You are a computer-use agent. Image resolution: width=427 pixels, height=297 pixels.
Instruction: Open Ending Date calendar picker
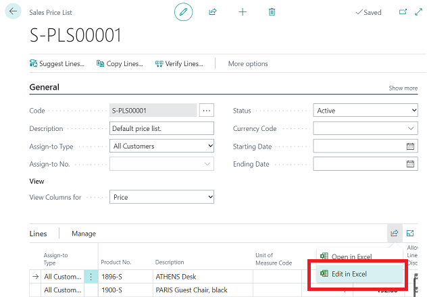pos(410,164)
